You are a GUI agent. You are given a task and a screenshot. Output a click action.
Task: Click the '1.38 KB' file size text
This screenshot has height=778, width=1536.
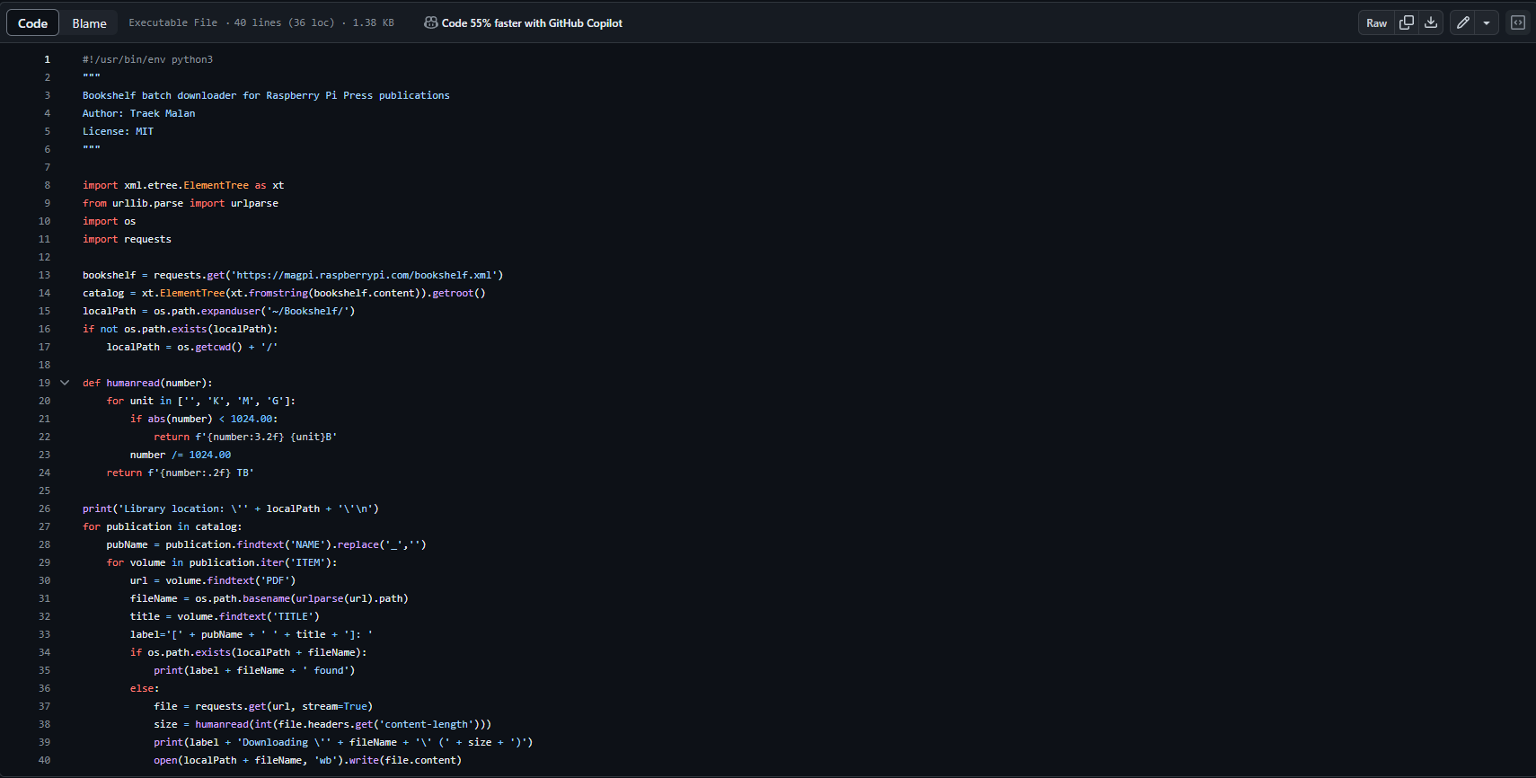pos(374,23)
